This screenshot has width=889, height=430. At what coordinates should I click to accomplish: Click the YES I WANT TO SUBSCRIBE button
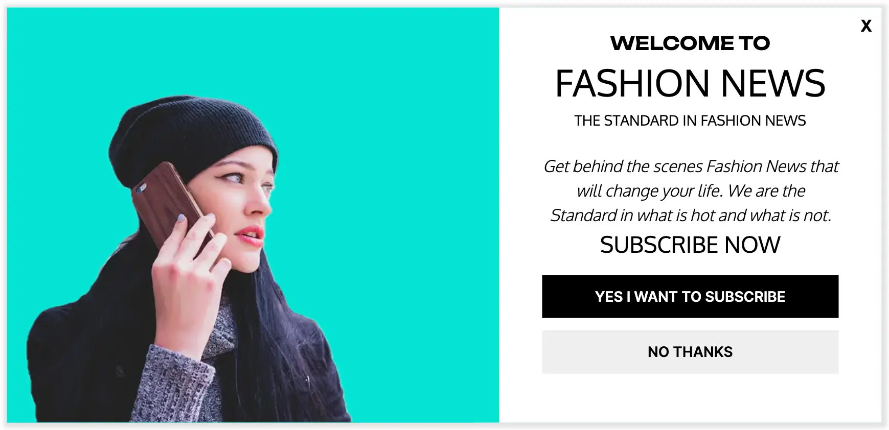(690, 296)
